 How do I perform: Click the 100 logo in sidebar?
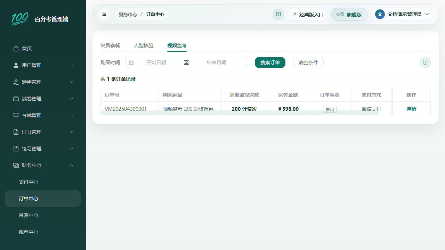point(20,19)
